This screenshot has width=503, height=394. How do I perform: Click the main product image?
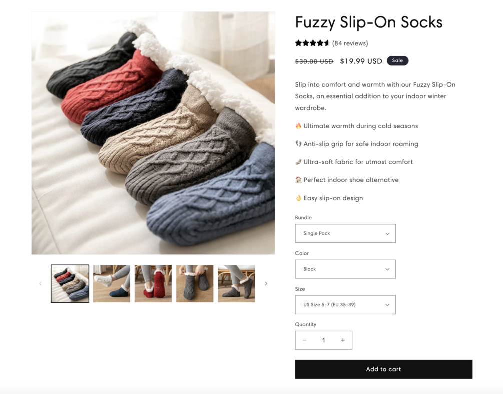[153, 133]
